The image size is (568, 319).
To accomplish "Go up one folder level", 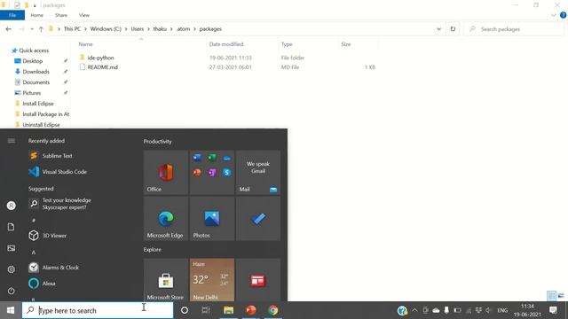I will coord(41,29).
